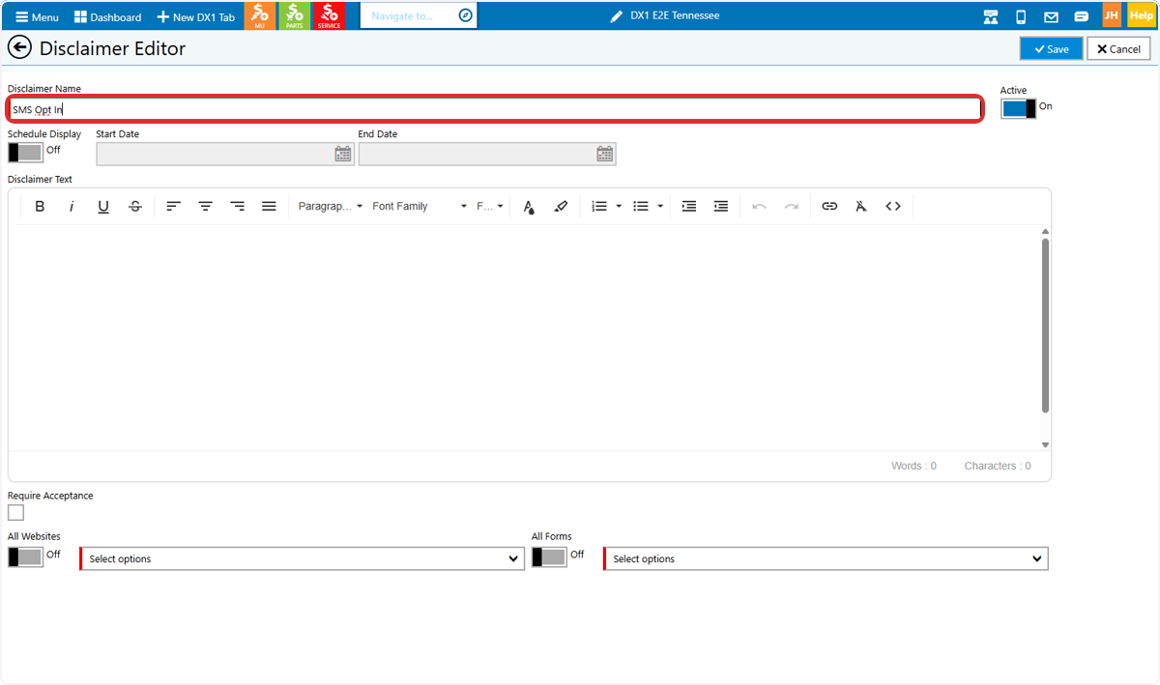Open the Service module icon
1160x685 pixels.
329,15
